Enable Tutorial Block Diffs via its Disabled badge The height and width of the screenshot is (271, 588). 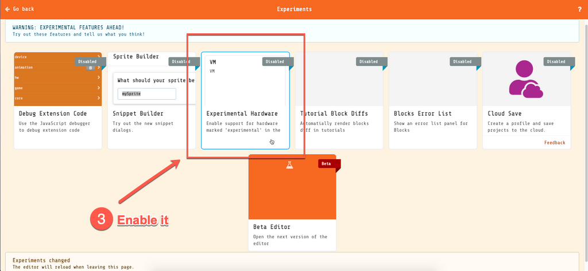click(369, 61)
